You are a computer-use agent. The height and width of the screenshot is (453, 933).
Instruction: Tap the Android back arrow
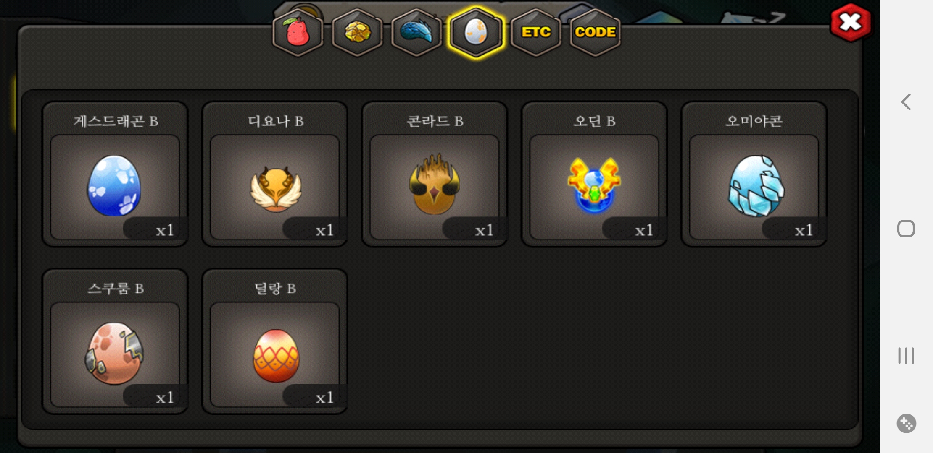(906, 102)
